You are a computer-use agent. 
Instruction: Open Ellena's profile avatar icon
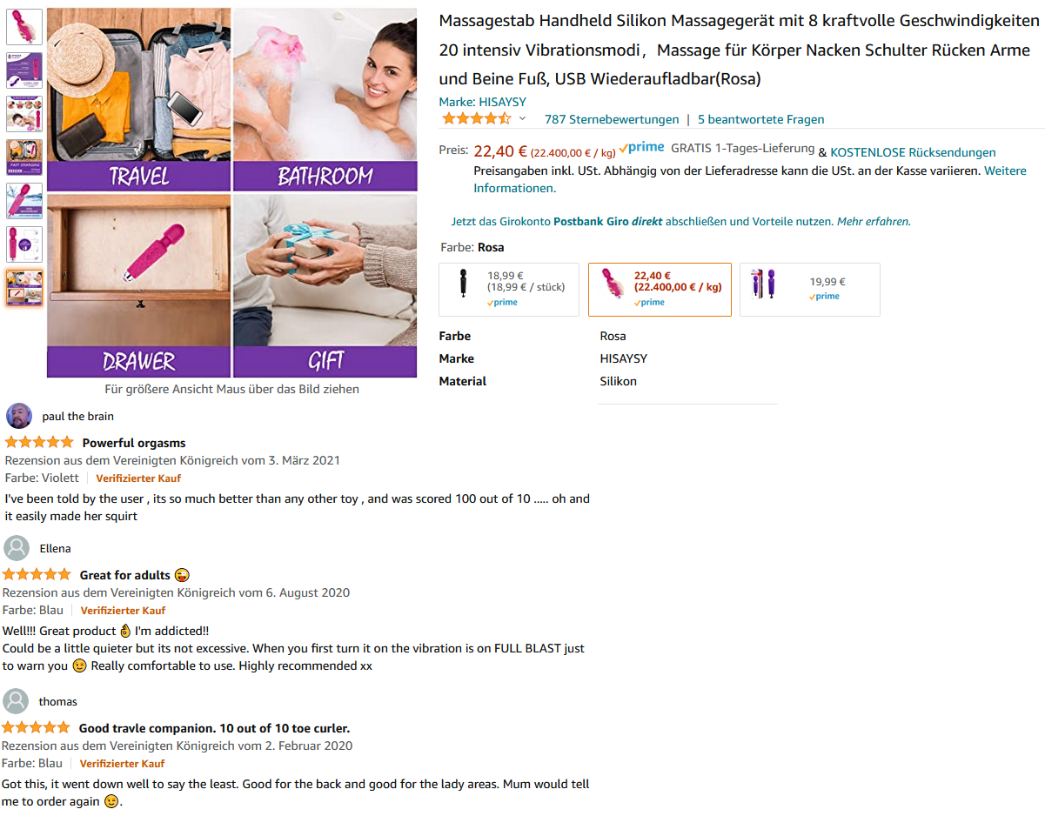tap(17, 548)
